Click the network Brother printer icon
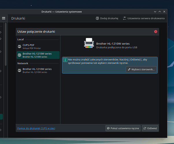Viewport: 174px width, 144px height. [x=19, y=71]
